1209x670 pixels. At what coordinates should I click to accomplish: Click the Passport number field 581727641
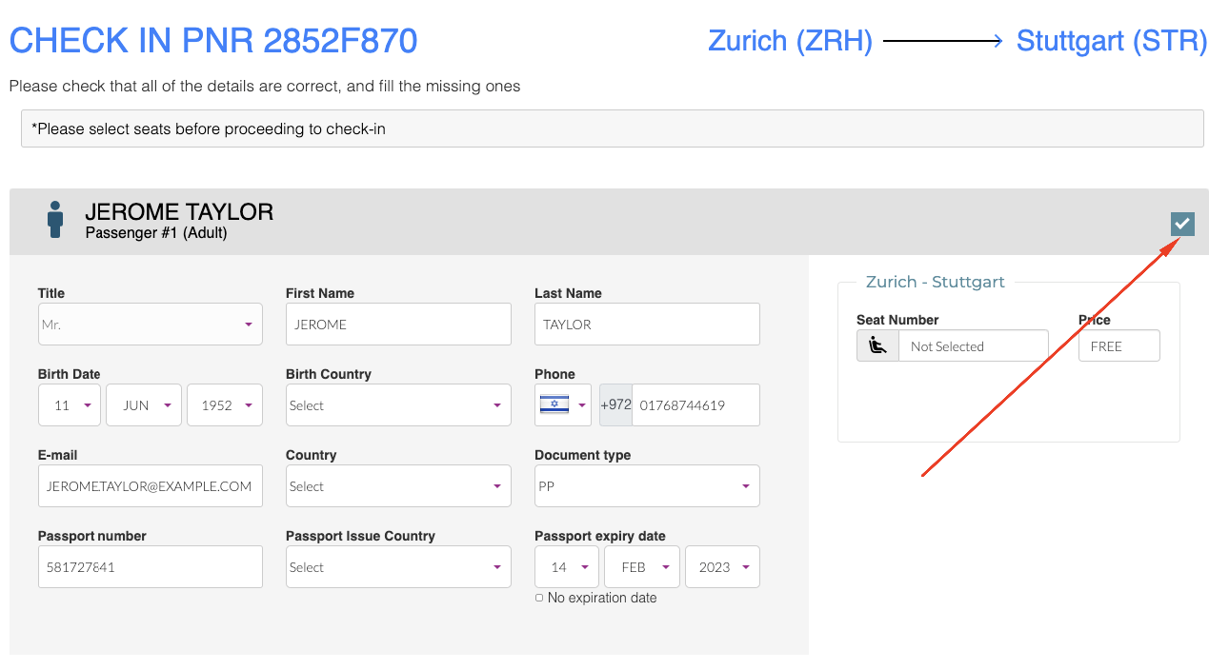(x=151, y=567)
